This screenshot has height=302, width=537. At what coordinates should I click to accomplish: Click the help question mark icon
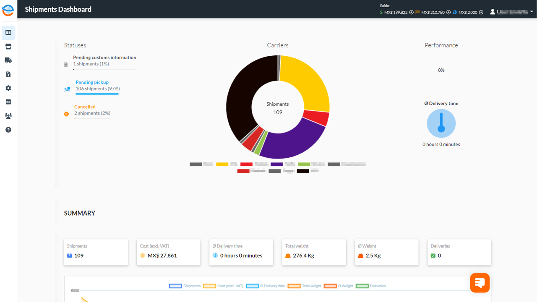[x=8, y=129]
